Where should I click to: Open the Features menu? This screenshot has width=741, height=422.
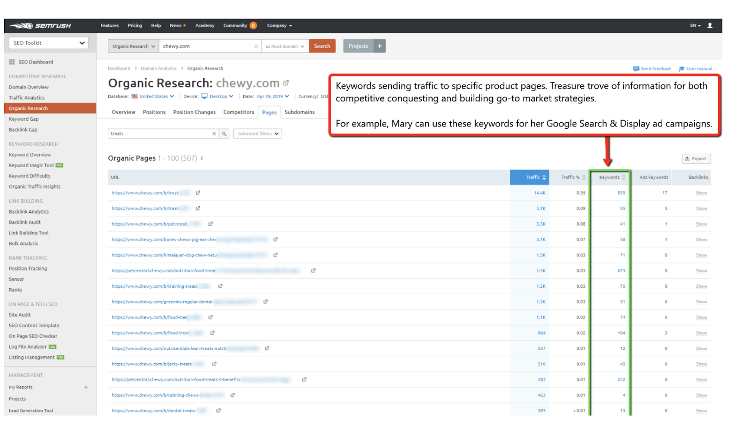(x=110, y=25)
